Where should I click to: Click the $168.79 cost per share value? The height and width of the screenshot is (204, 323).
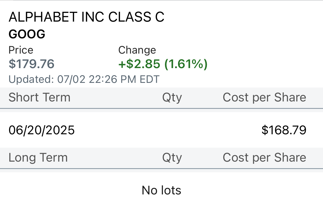point(284,130)
